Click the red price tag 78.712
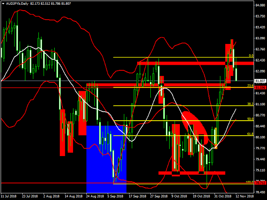This screenshot has height=200, width=267. point(260,183)
